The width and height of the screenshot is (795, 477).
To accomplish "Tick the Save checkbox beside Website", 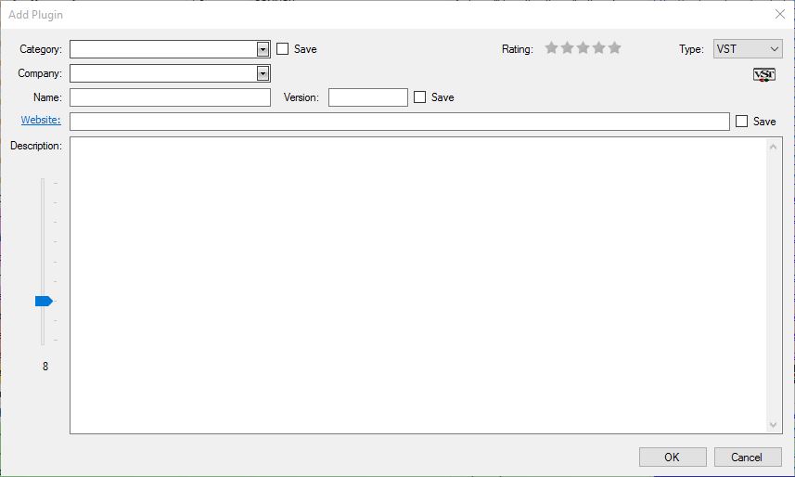I will point(741,121).
